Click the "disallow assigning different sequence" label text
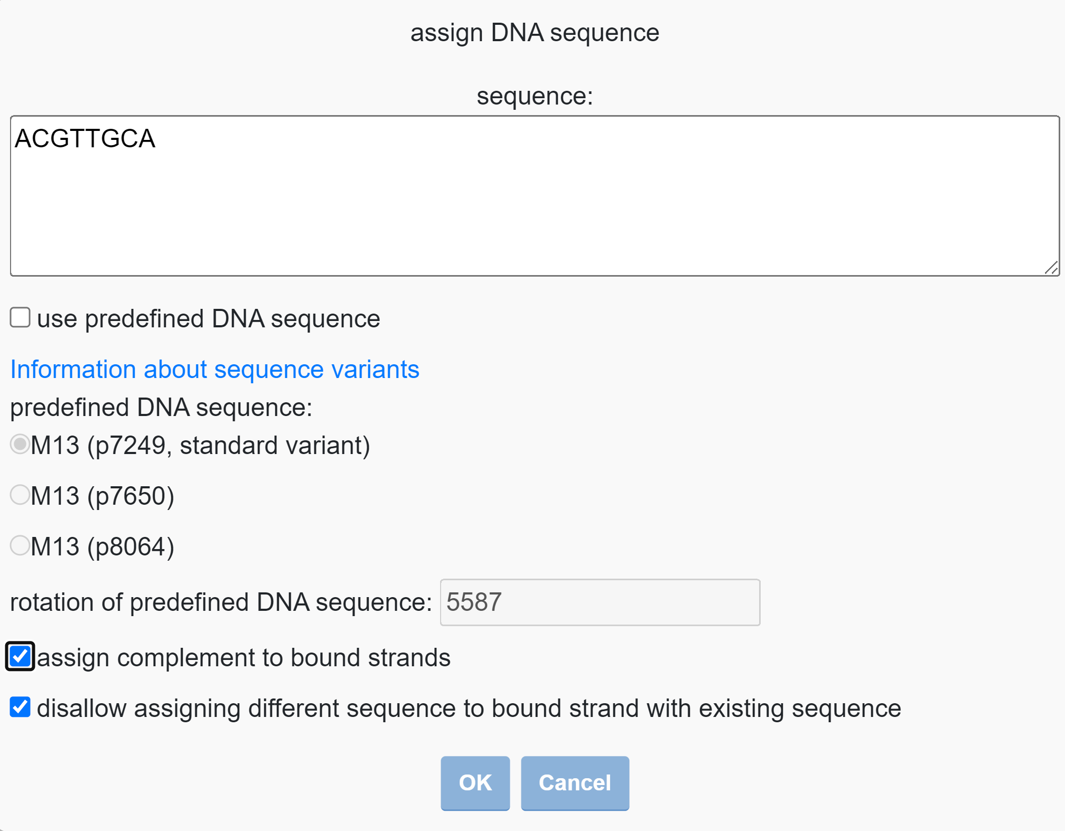The image size is (1065, 831). click(x=469, y=709)
